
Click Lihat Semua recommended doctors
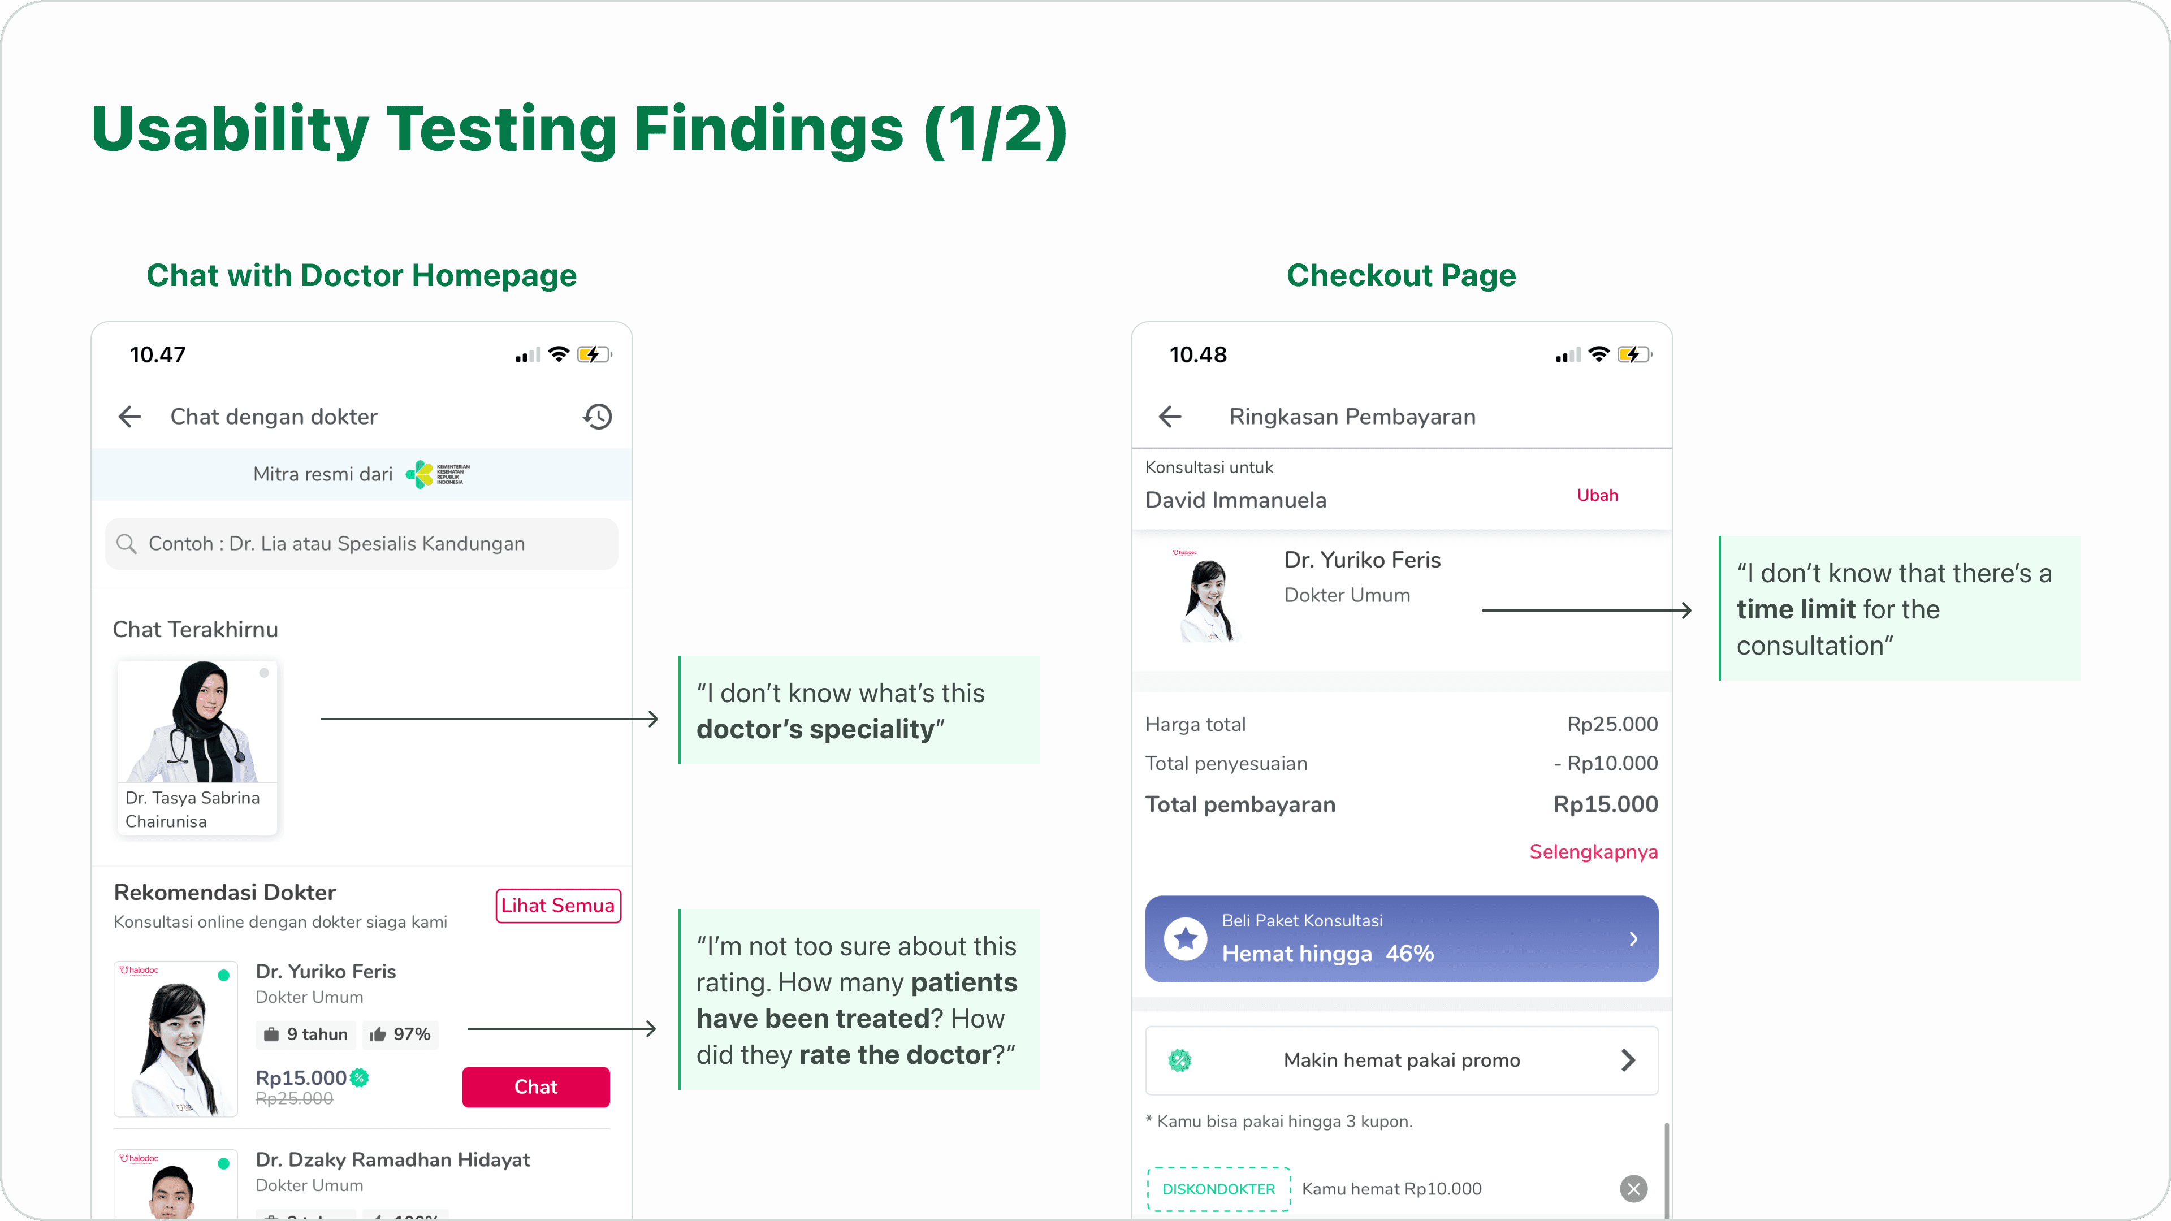coord(558,905)
